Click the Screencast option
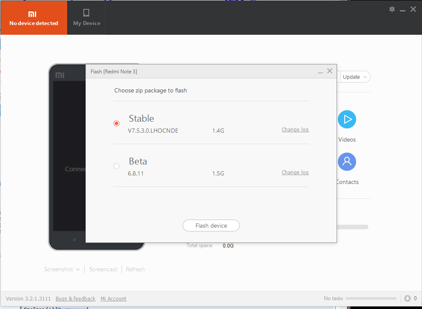The width and height of the screenshot is (422, 309). pos(103,269)
